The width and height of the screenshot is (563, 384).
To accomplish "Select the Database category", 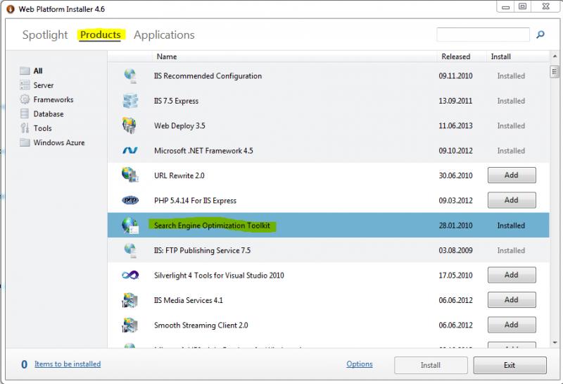I will click(49, 114).
